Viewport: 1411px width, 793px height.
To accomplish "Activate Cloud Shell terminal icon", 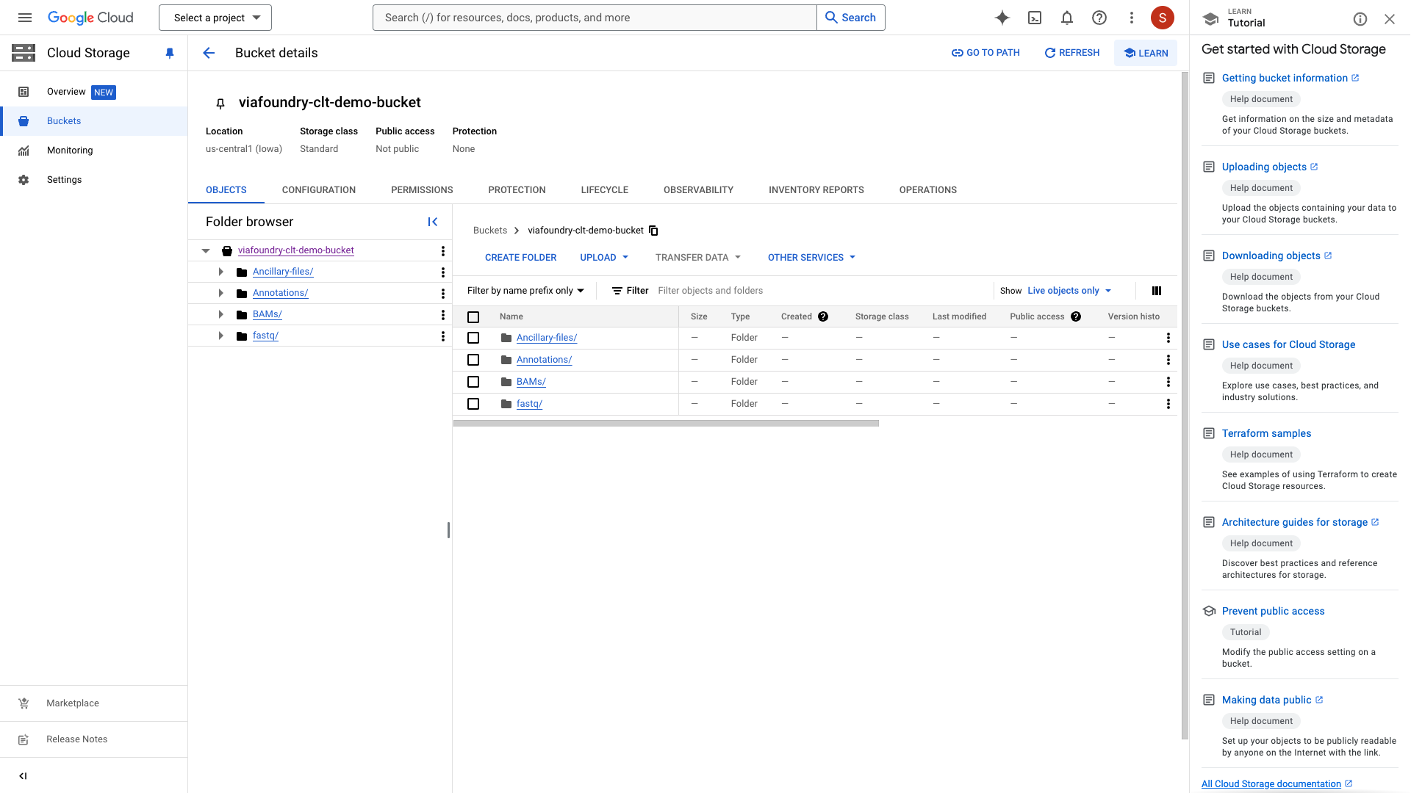I will (1034, 18).
